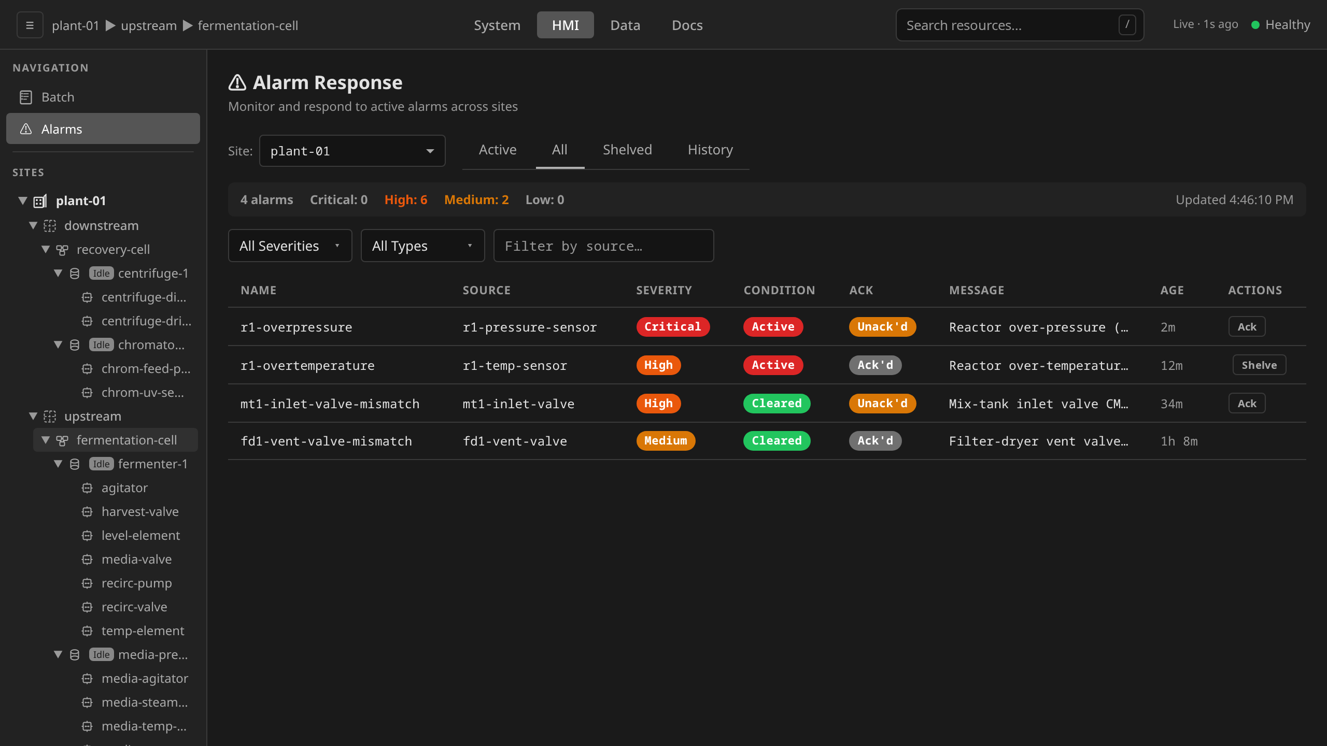Image resolution: width=1327 pixels, height=746 pixels.
Task: Click the centrifuge-di... equipment icon
Action: tap(87, 297)
